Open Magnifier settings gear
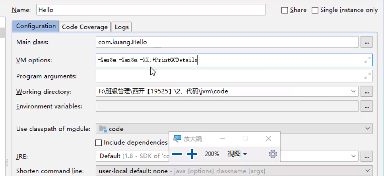 click(273, 154)
